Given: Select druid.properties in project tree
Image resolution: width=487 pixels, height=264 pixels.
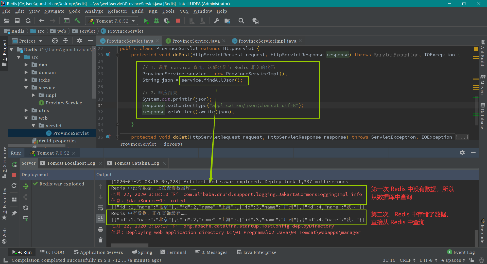Looking at the screenshot, I should tap(57, 141).
